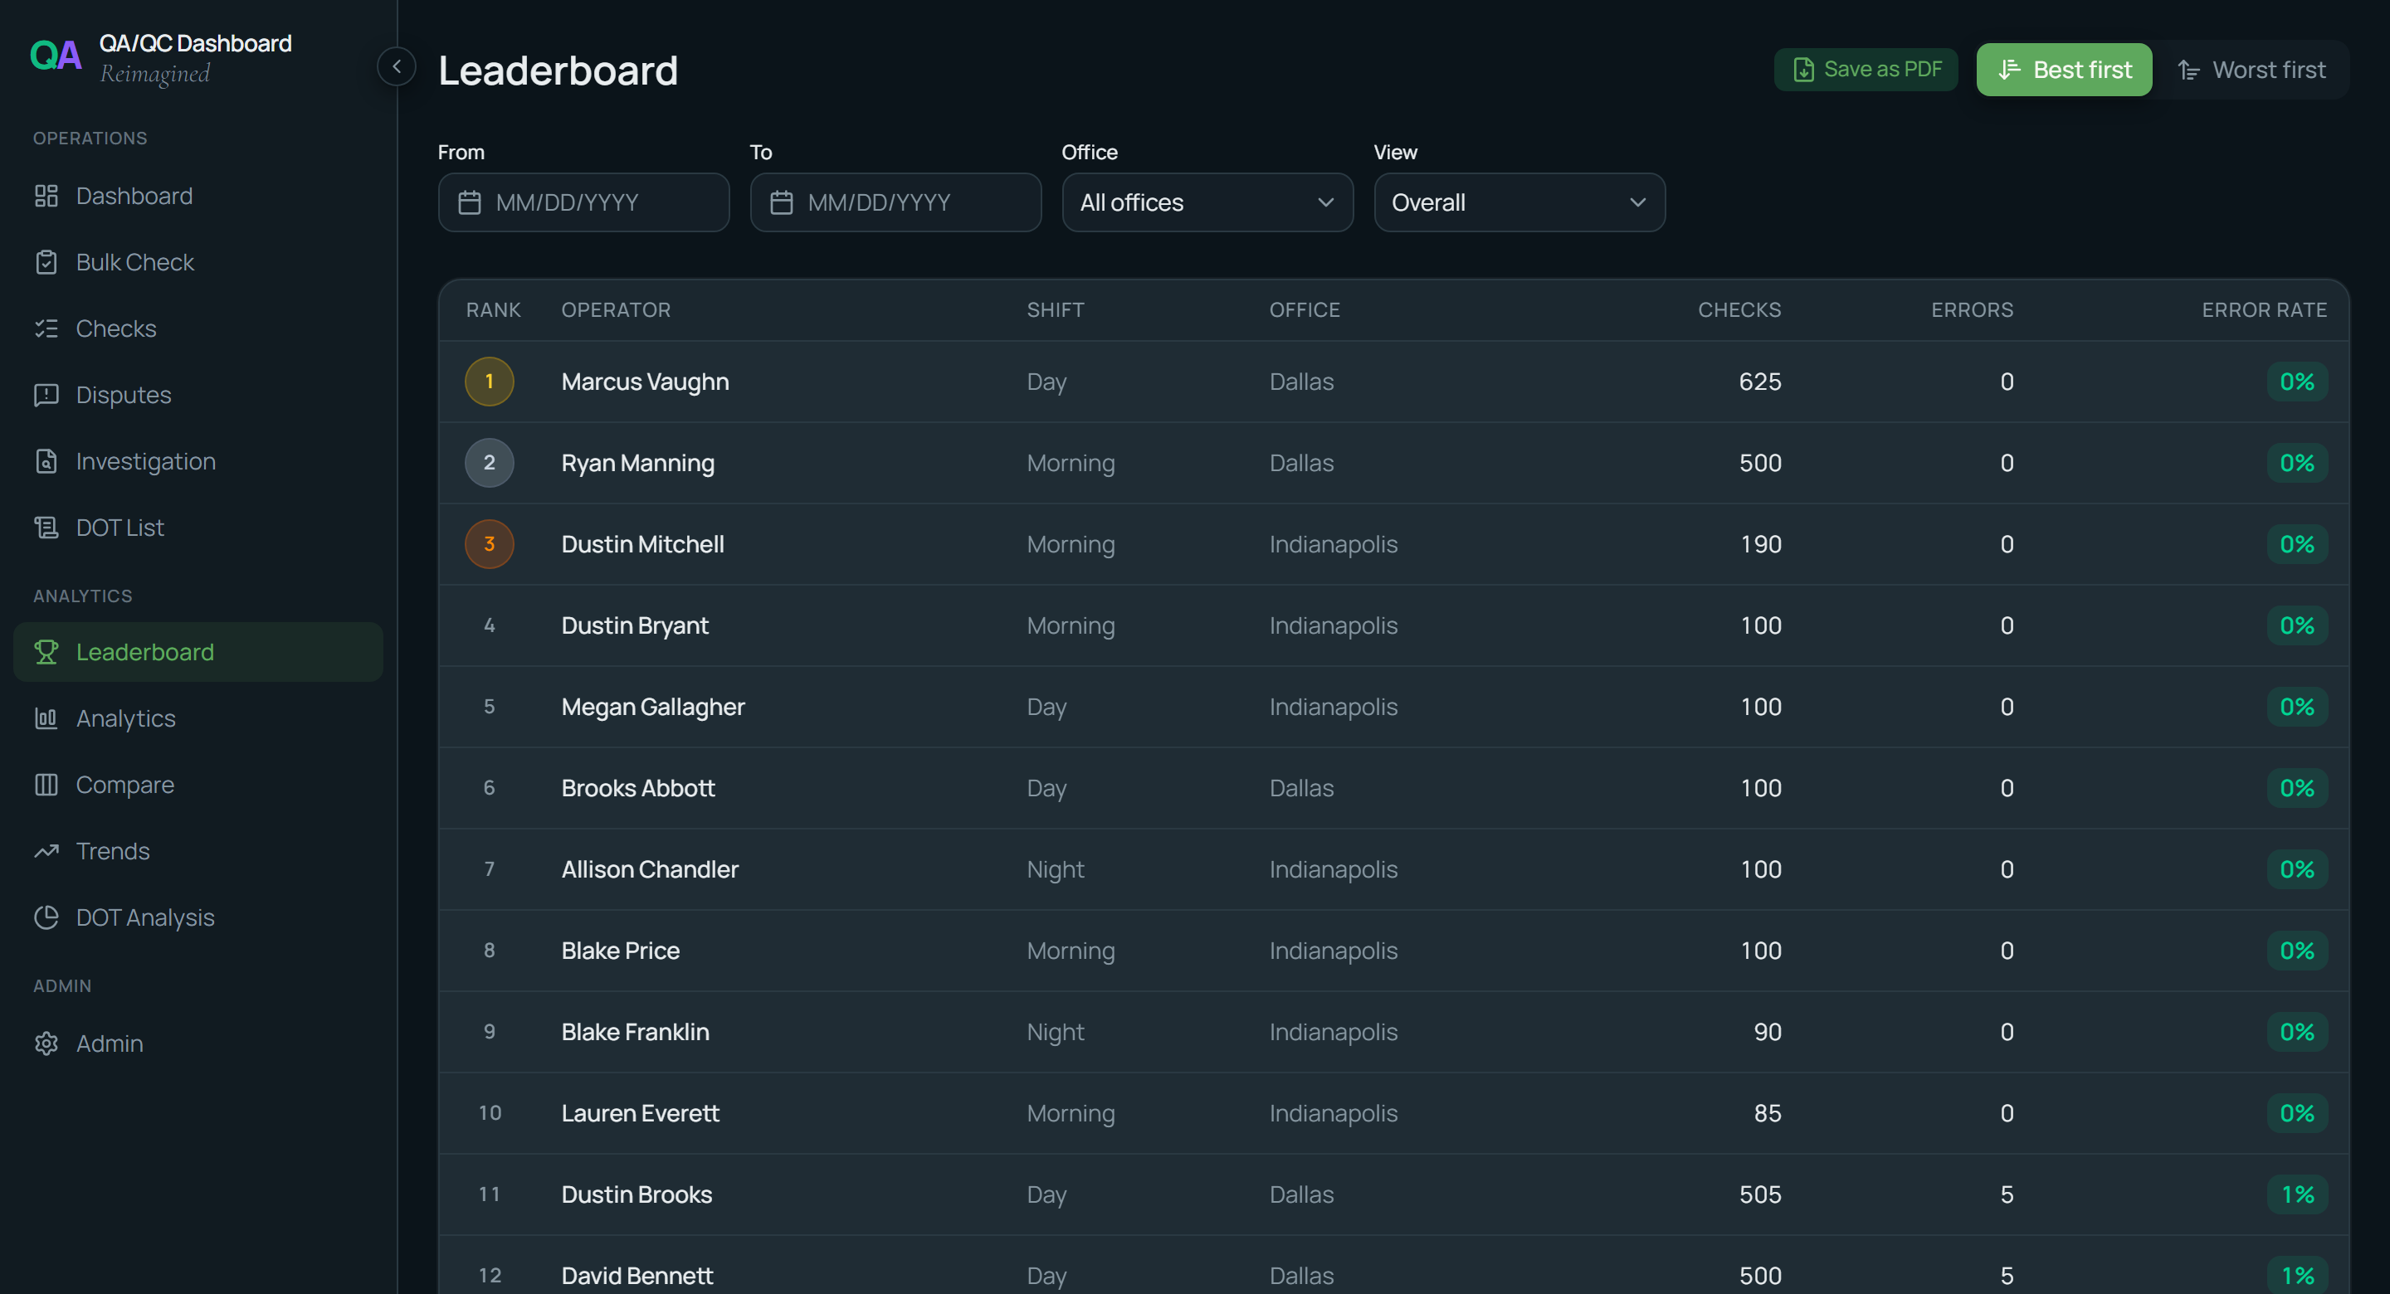This screenshot has height=1294, width=2390.
Task: Click the Dashboard grid icon
Action: point(46,196)
